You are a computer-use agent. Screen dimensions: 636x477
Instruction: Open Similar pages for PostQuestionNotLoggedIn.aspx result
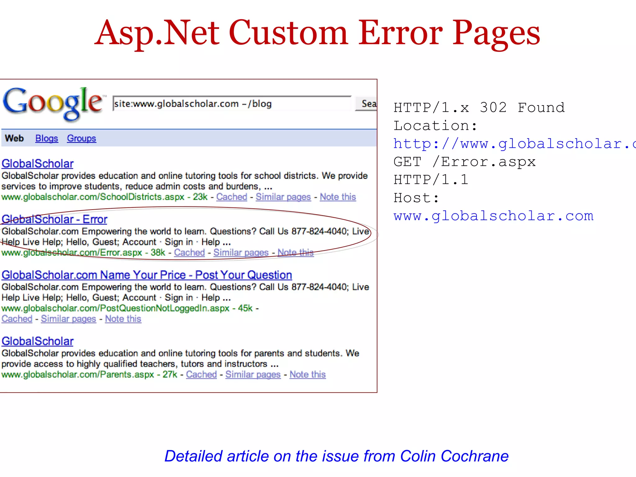tap(69, 319)
